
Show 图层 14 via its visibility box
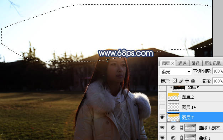point(162,107)
